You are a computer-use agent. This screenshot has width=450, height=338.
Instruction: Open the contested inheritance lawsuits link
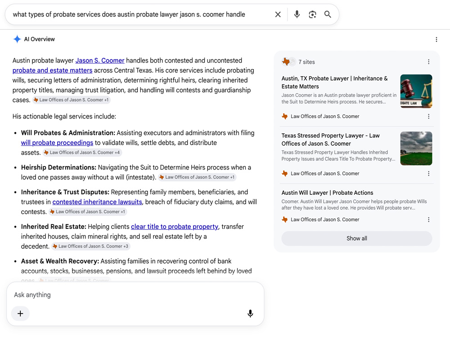tap(97, 202)
